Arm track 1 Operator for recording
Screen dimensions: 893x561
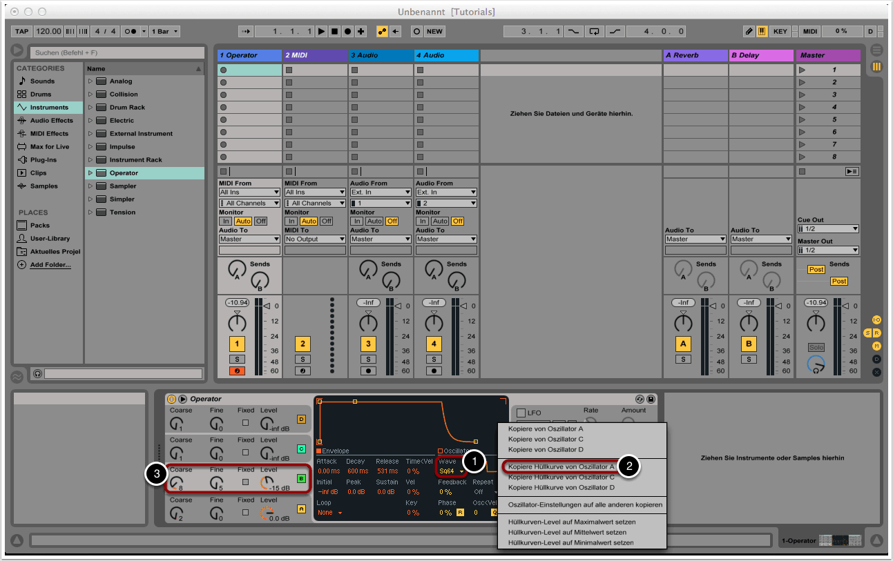click(237, 371)
